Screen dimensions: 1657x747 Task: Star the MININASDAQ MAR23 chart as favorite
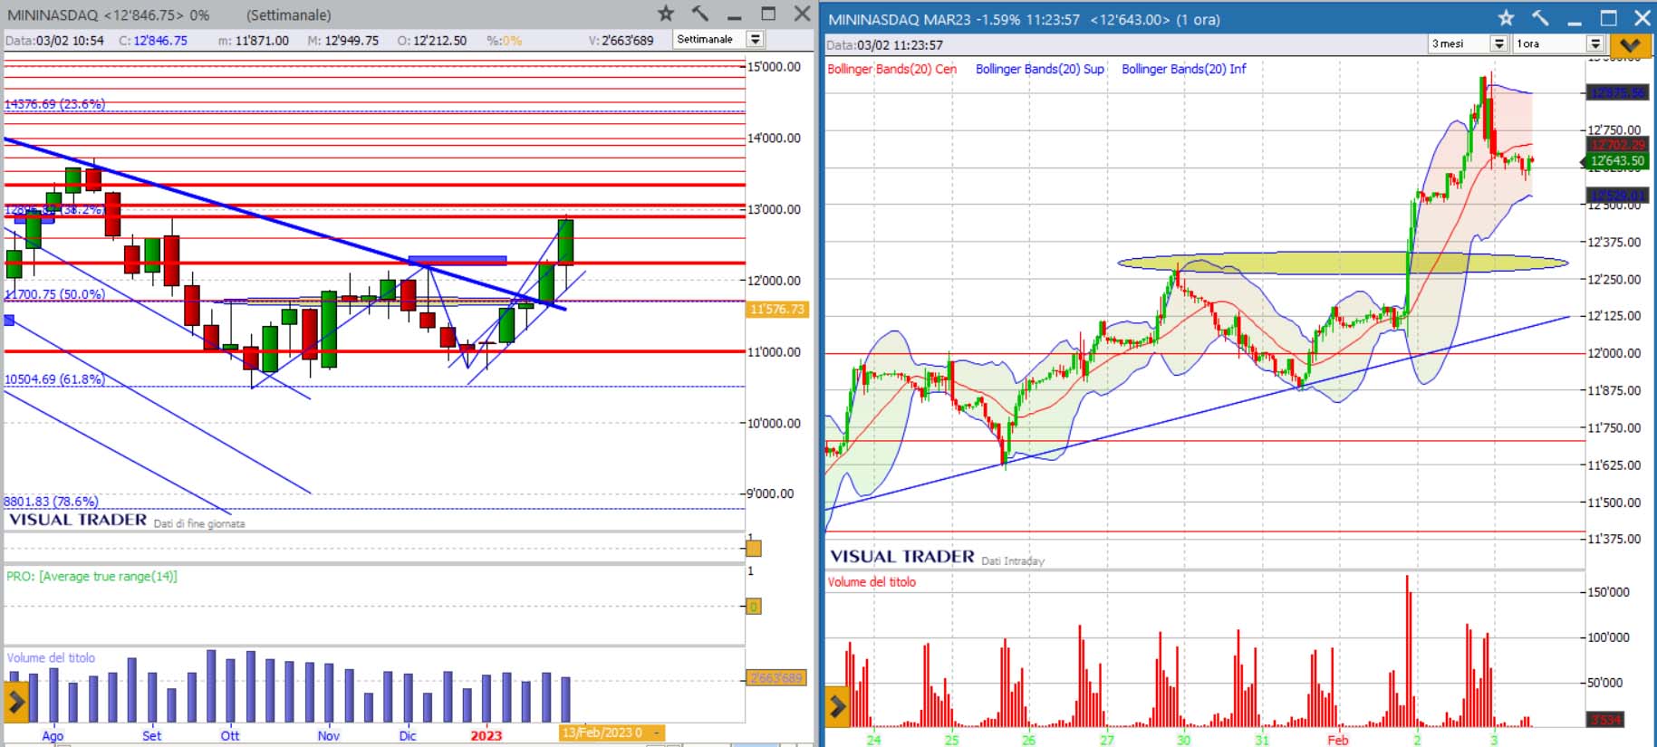pyautogui.click(x=1506, y=18)
